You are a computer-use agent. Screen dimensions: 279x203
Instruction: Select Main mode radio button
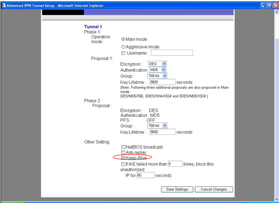point(123,39)
